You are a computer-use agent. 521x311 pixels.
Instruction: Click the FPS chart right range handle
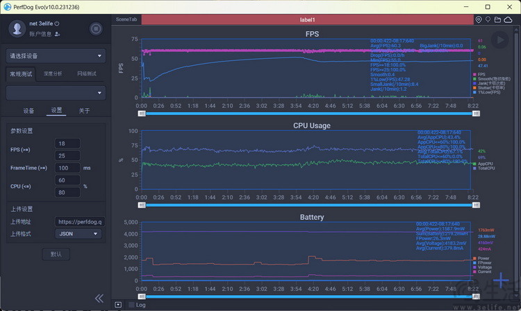(476, 114)
